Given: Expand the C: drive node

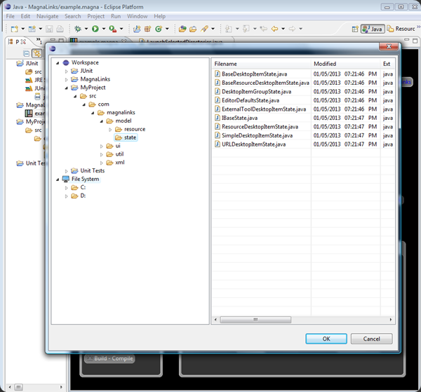Looking at the screenshot, I should point(67,188).
